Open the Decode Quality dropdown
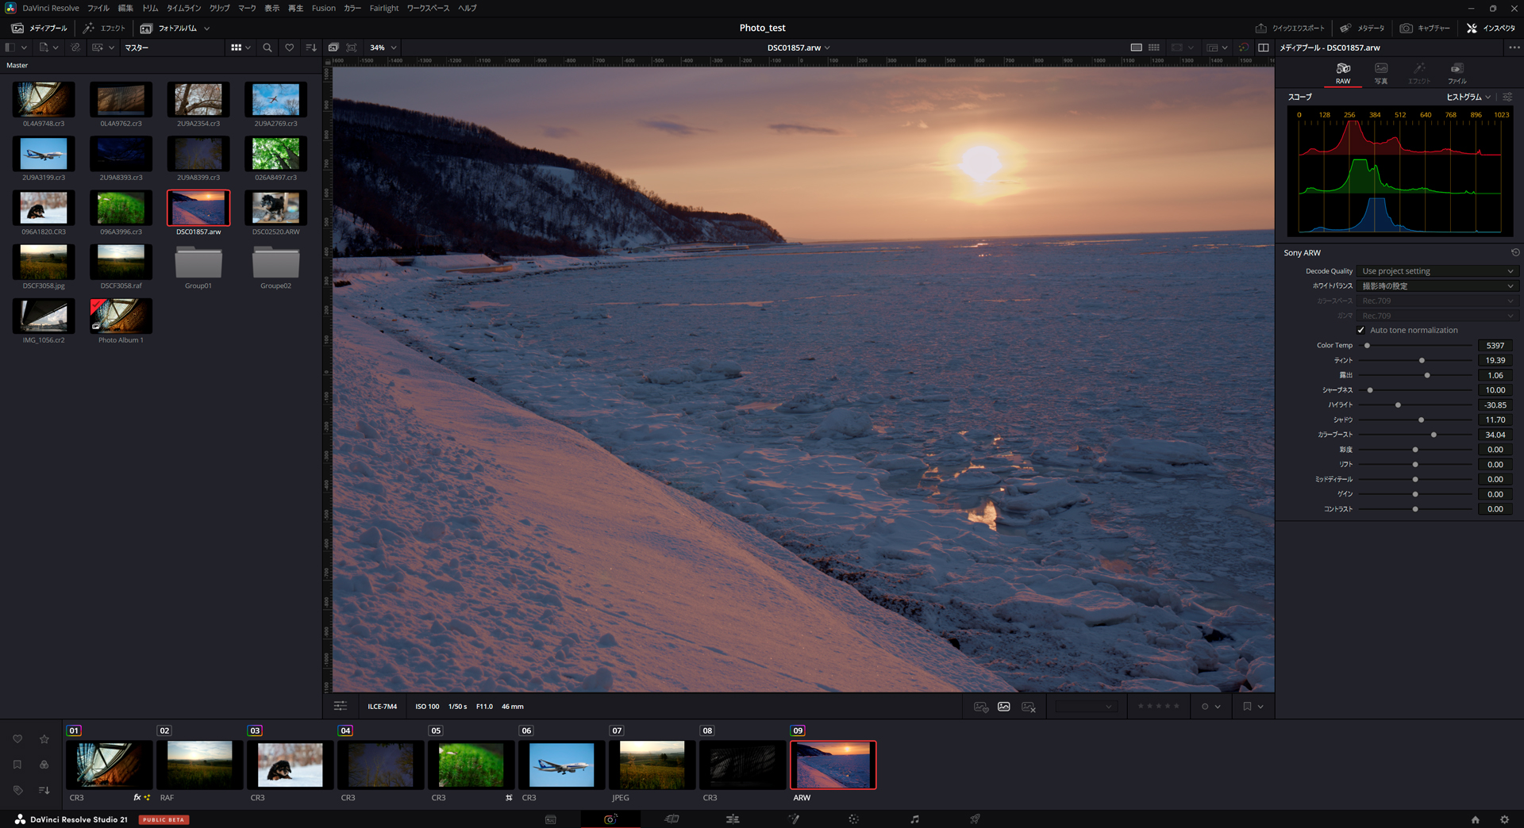 pos(1437,271)
